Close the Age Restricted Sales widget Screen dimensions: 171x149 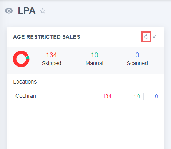tap(154, 37)
